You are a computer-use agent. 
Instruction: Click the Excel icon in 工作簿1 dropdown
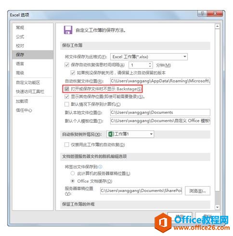111,134
